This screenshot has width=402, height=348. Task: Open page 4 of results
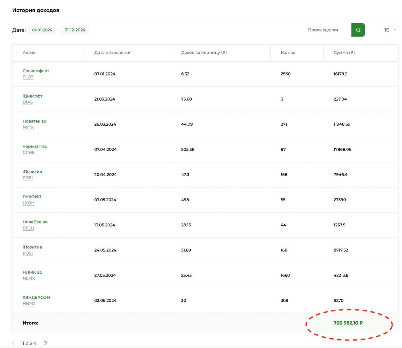coord(35,343)
